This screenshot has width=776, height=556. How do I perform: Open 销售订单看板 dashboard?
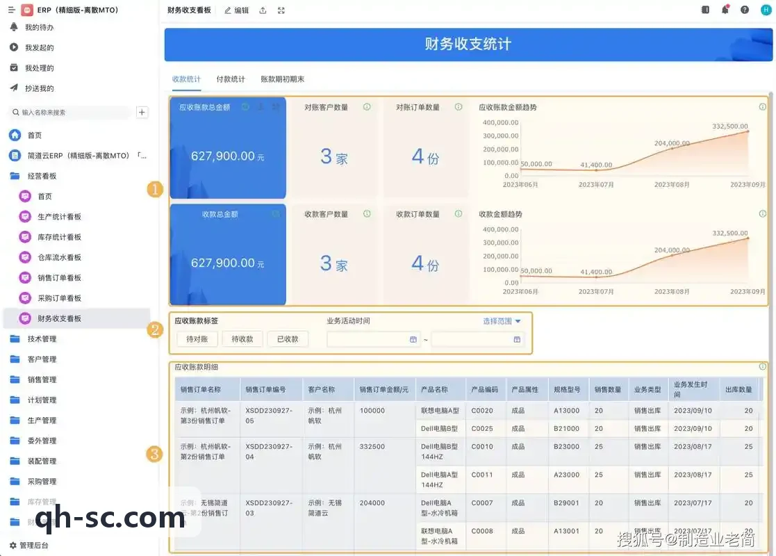pyautogui.click(x=59, y=277)
